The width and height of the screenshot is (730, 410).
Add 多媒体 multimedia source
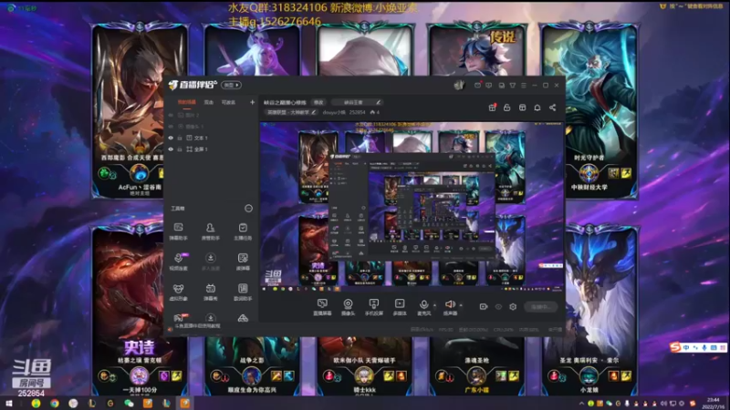(x=400, y=307)
